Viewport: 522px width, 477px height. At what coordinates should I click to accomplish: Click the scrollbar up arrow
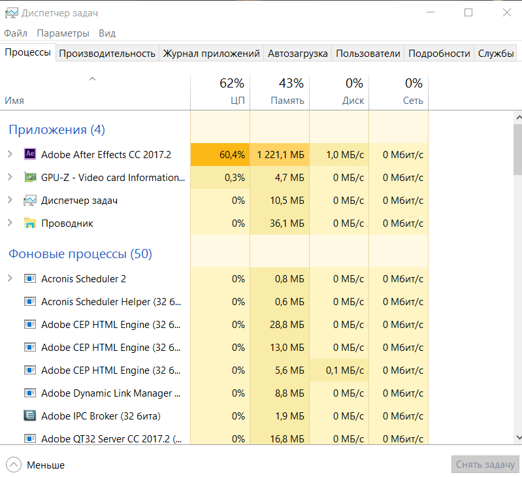(x=518, y=118)
